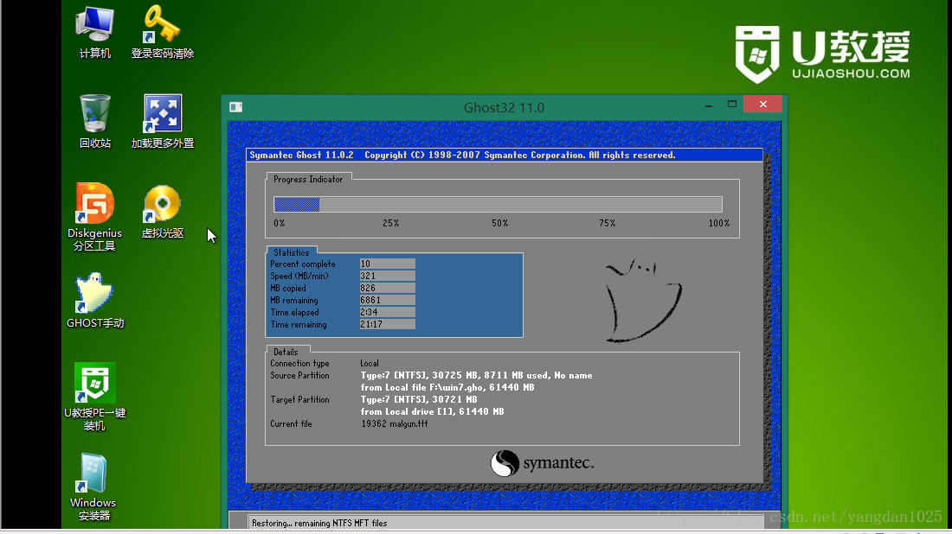Screen dimensions: 952x534
Task: Launch U教授PE一键装机 shortcut
Action: click(x=94, y=397)
